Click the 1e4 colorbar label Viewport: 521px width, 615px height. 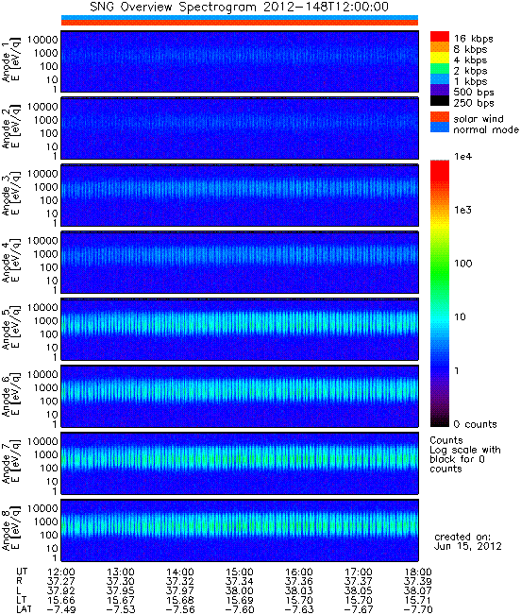click(x=463, y=157)
